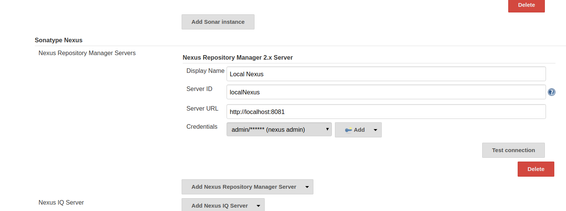
Task: Focus the Server URL field with http://localhost:8081
Action: (x=386, y=112)
